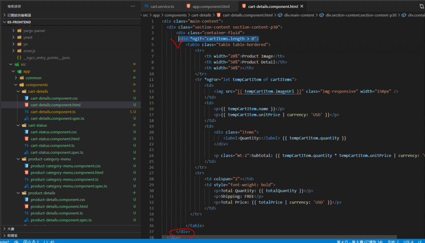Select cart-details.component.html editor tab
The image size is (425, 243).
tap(273, 6)
